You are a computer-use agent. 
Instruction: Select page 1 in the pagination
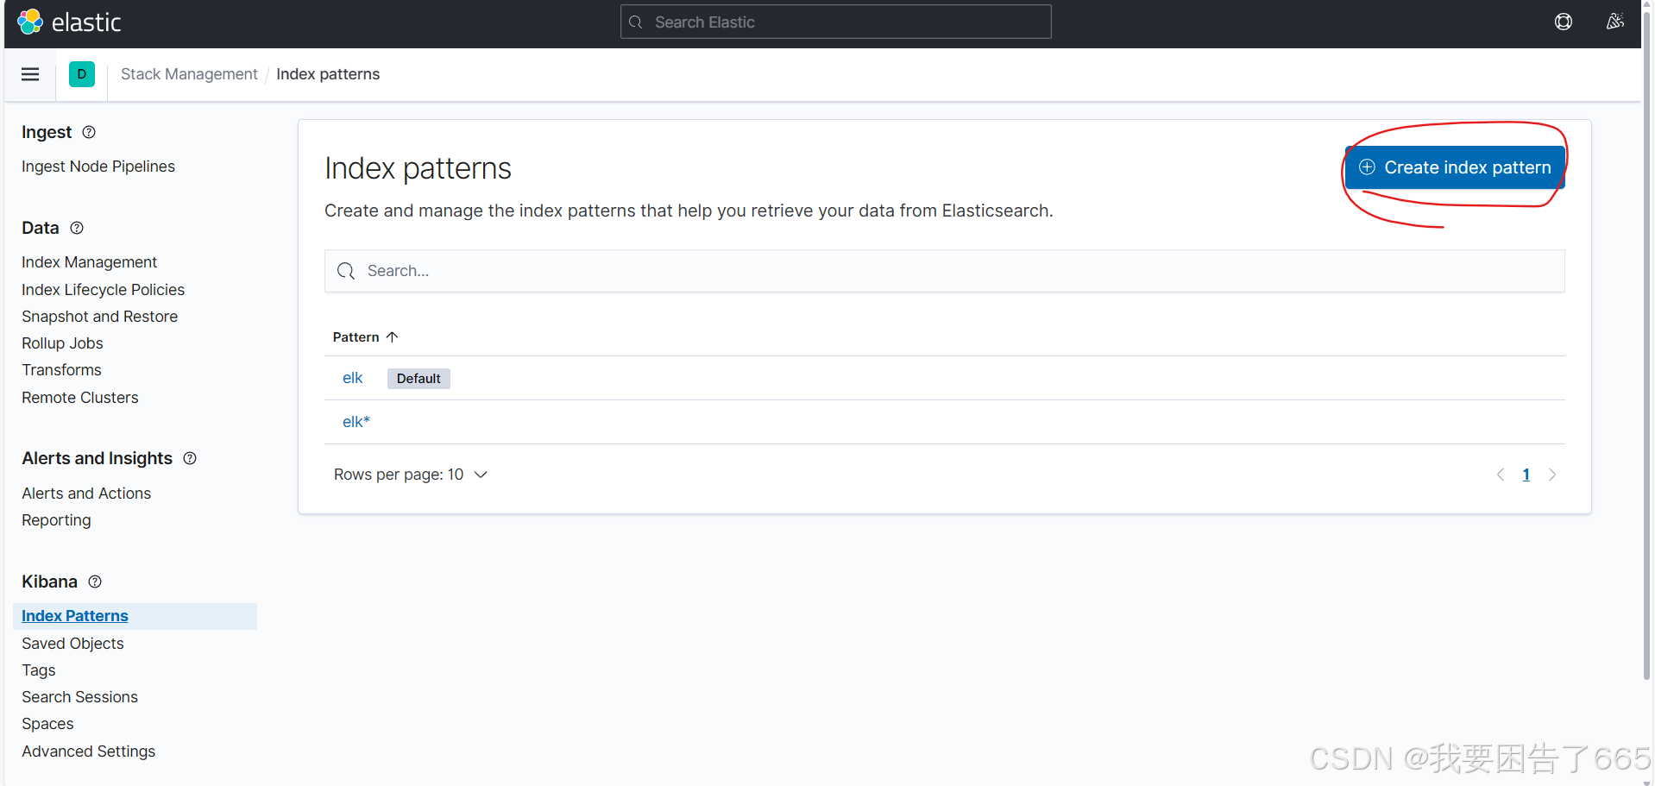(x=1526, y=475)
